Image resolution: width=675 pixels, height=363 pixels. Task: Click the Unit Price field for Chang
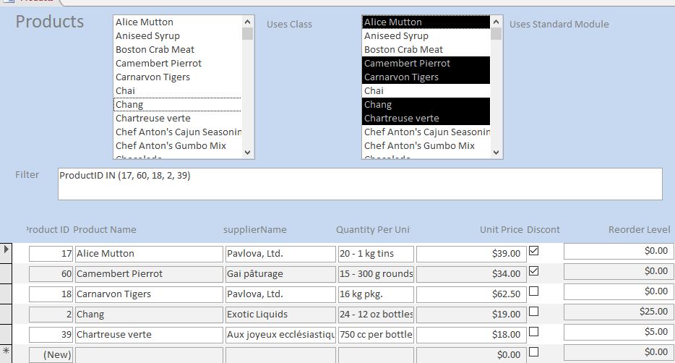click(x=470, y=315)
